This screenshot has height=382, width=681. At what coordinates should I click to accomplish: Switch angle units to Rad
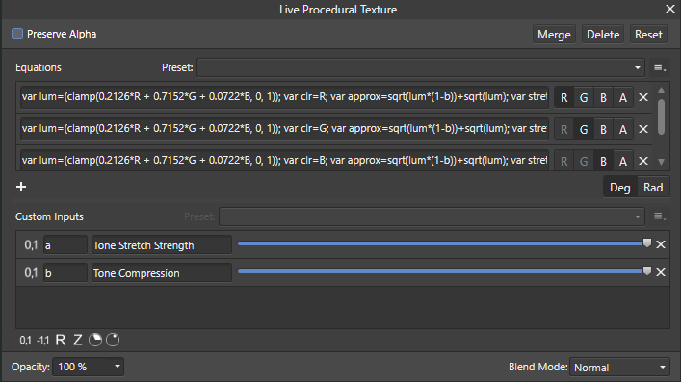coord(653,188)
